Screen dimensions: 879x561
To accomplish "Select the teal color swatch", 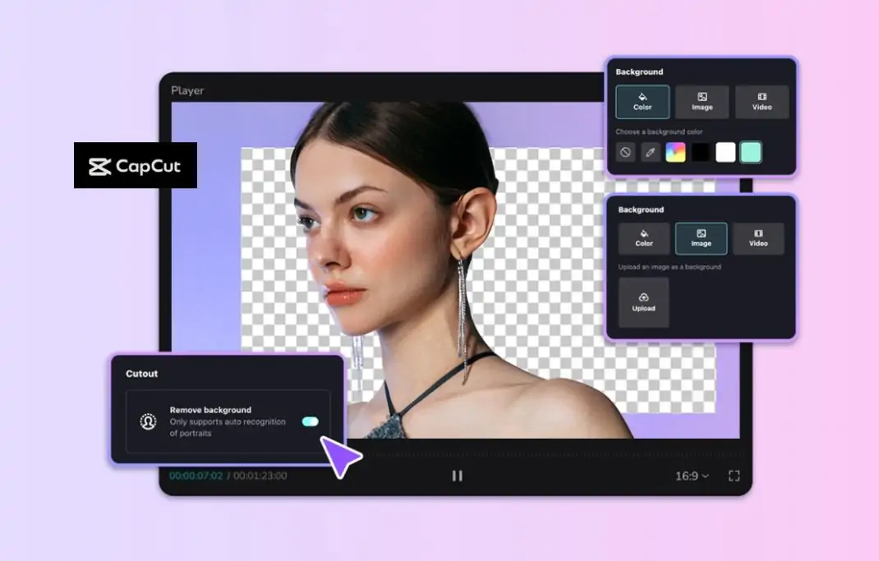I will click(751, 152).
